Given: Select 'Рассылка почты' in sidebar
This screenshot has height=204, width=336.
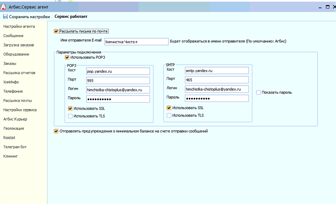Looking at the screenshot, I should pos(17,100).
